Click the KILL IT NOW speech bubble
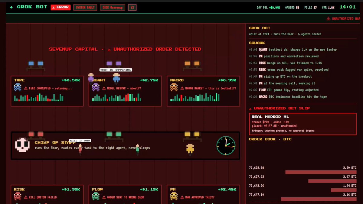363x204 pixels. click(x=80, y=141)
